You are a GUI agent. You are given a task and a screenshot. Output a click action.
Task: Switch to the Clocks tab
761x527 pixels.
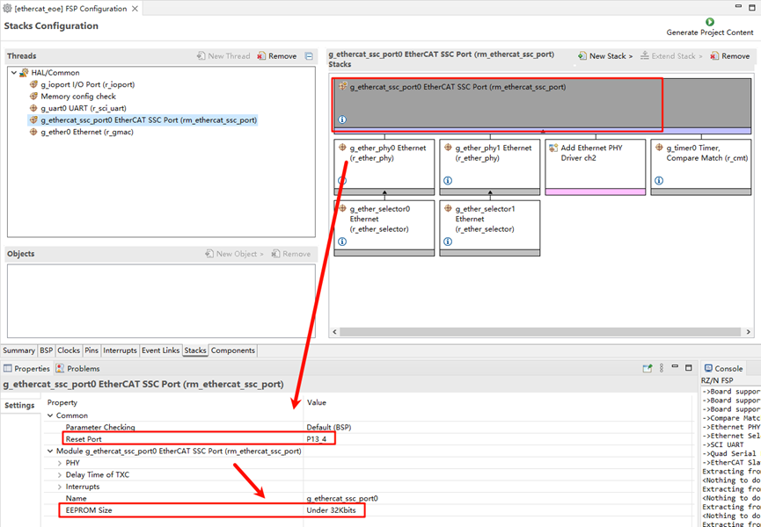click(69, 350)
